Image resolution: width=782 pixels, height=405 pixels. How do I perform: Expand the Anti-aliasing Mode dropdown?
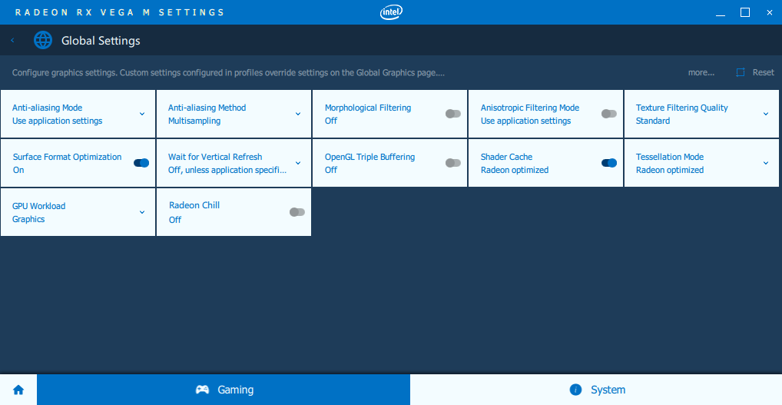tap(142, 114)
